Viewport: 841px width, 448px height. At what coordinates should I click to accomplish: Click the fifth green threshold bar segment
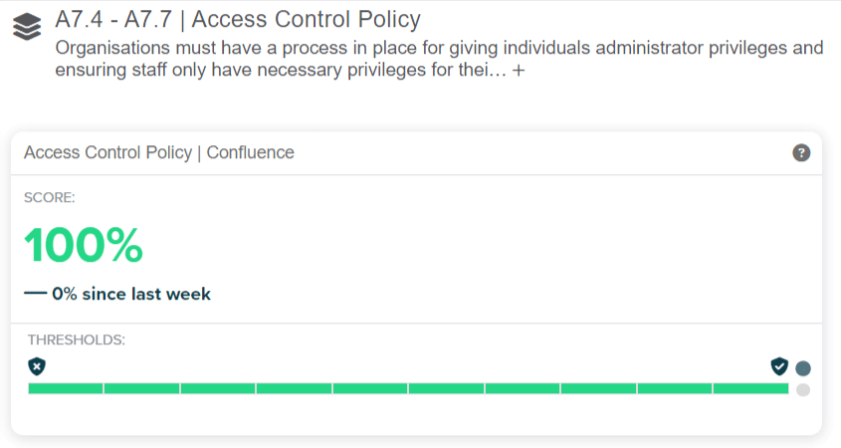click(x=370, y=388)
